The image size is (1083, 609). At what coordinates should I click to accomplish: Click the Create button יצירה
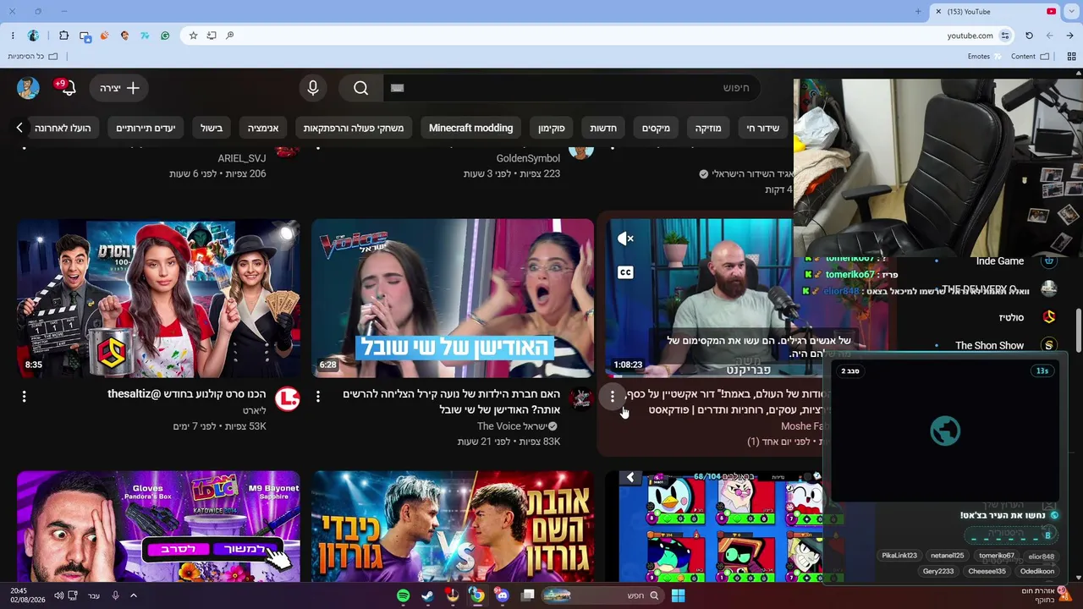(x=119, y=88)
